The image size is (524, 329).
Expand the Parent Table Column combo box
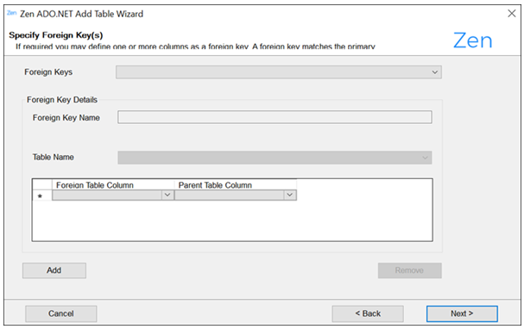click(236, 195)
